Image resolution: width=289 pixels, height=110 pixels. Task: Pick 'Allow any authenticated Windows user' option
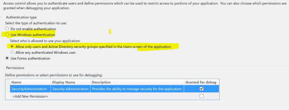(x=12, y=53)
